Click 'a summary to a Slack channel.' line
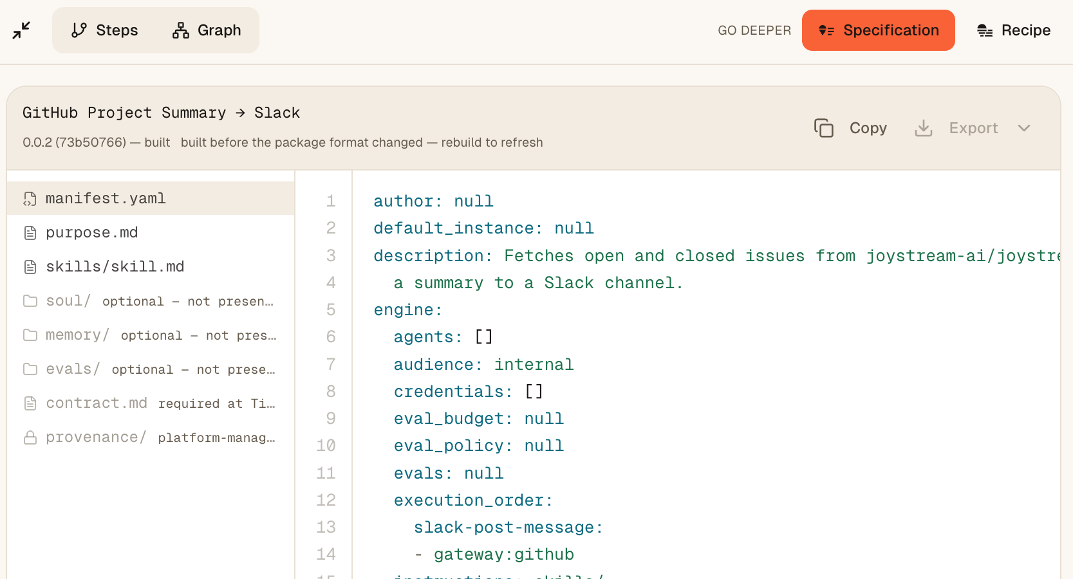Image resolution: width=1073 pixels, height=579 pixels. click(538, 283)
